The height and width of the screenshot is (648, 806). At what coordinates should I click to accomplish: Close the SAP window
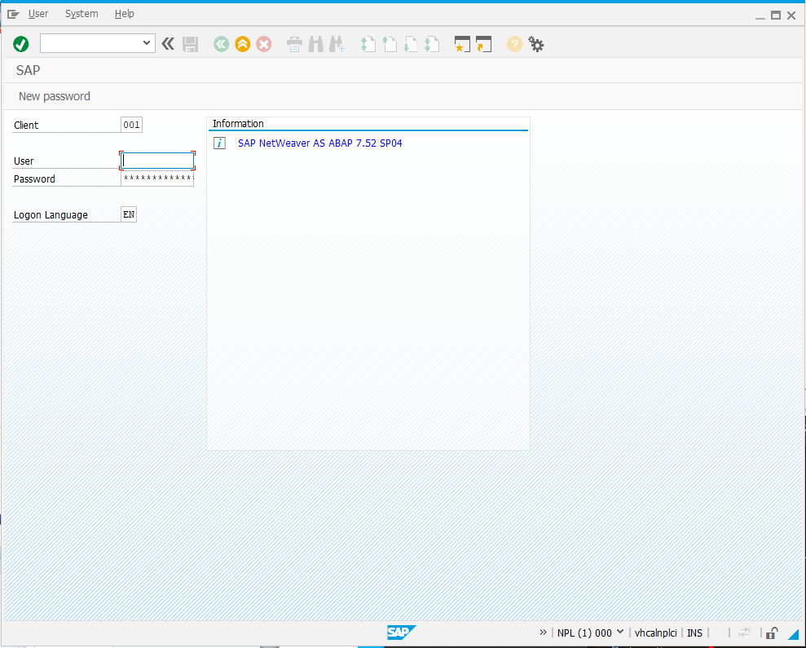point(791,15)
